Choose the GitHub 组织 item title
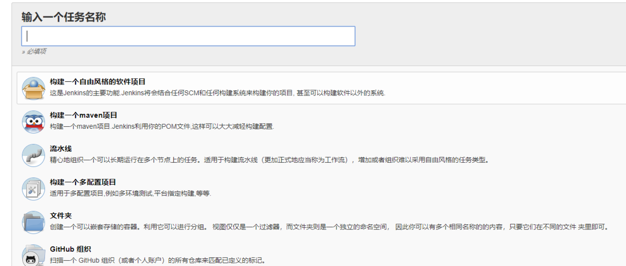Screen dimensions: 626x266 (x=71, y=249)
